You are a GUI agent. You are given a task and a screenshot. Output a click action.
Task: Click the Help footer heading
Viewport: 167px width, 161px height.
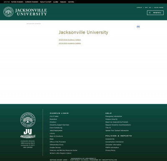click(x=109, y=113)
